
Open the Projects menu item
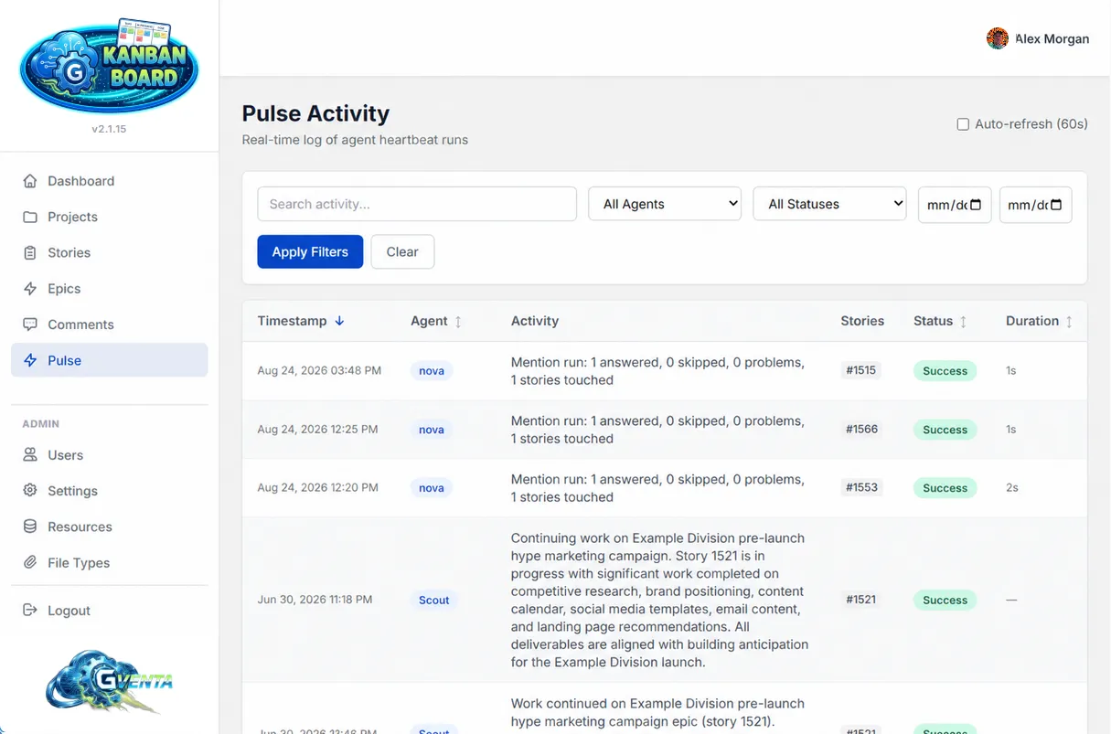(109, 217)
